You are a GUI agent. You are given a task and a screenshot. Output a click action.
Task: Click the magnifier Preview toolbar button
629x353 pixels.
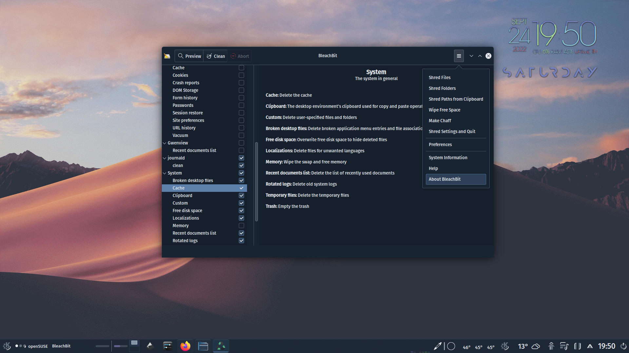[189, 56]
